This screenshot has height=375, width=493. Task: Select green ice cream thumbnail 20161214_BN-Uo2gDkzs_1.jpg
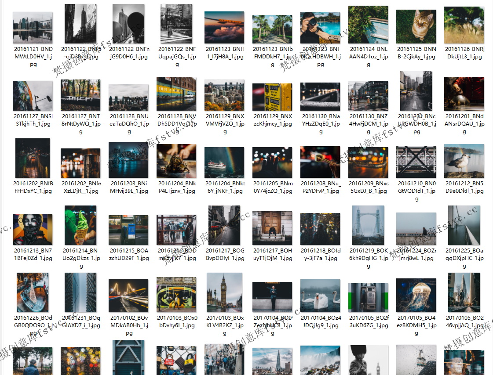click(80, 225)
